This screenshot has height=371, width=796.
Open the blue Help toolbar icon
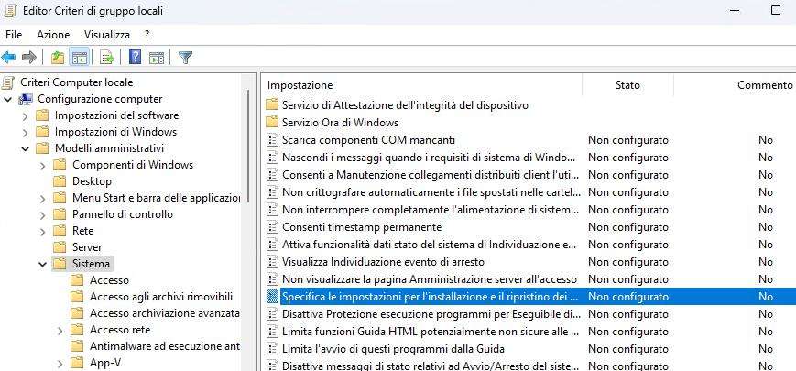pos(135,57)
